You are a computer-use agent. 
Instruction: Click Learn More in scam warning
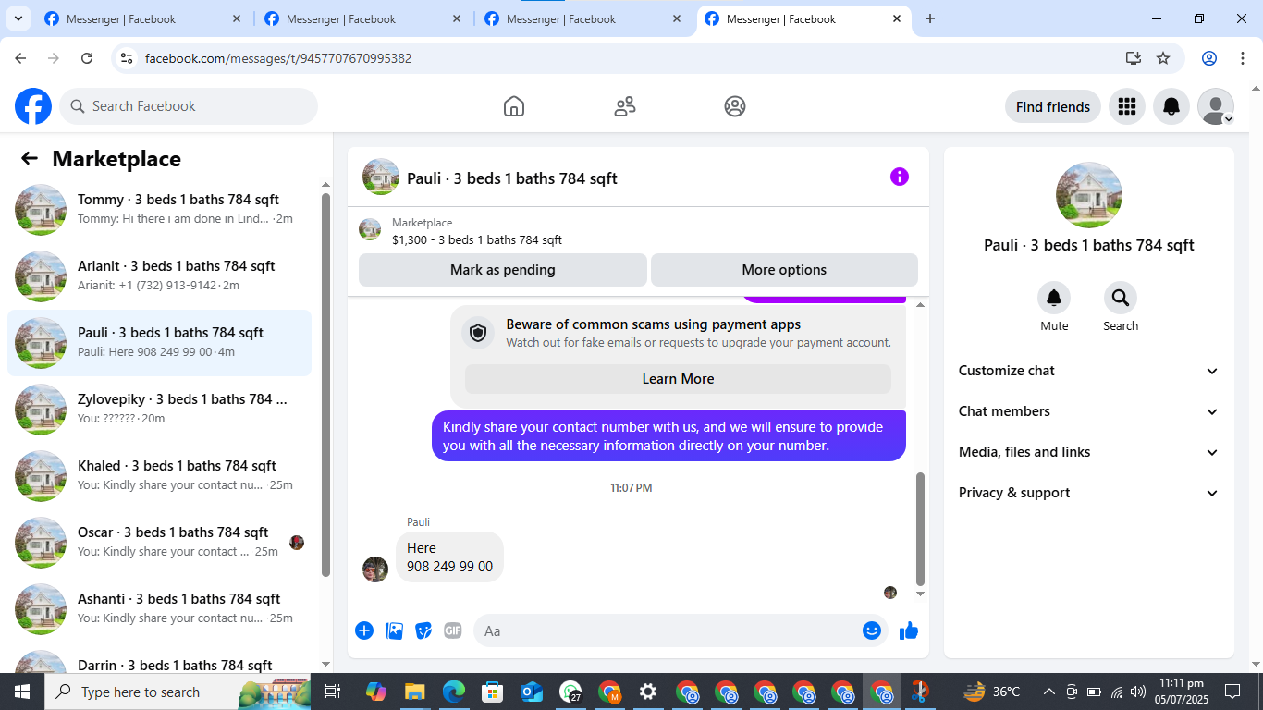pyautogui.click(x=678, y=379)
